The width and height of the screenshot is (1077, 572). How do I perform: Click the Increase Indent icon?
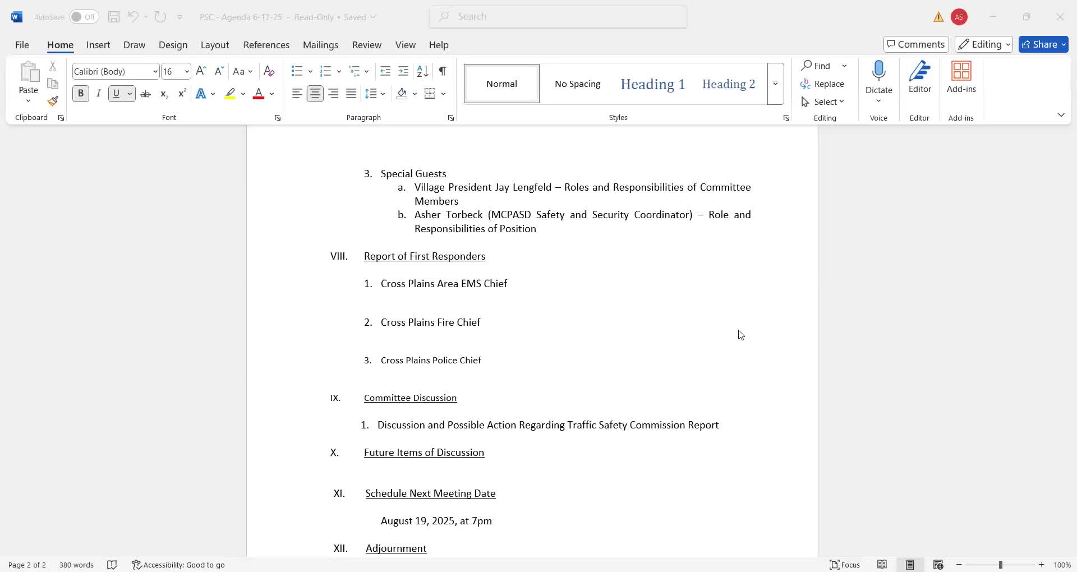click(x=403, y=71)
